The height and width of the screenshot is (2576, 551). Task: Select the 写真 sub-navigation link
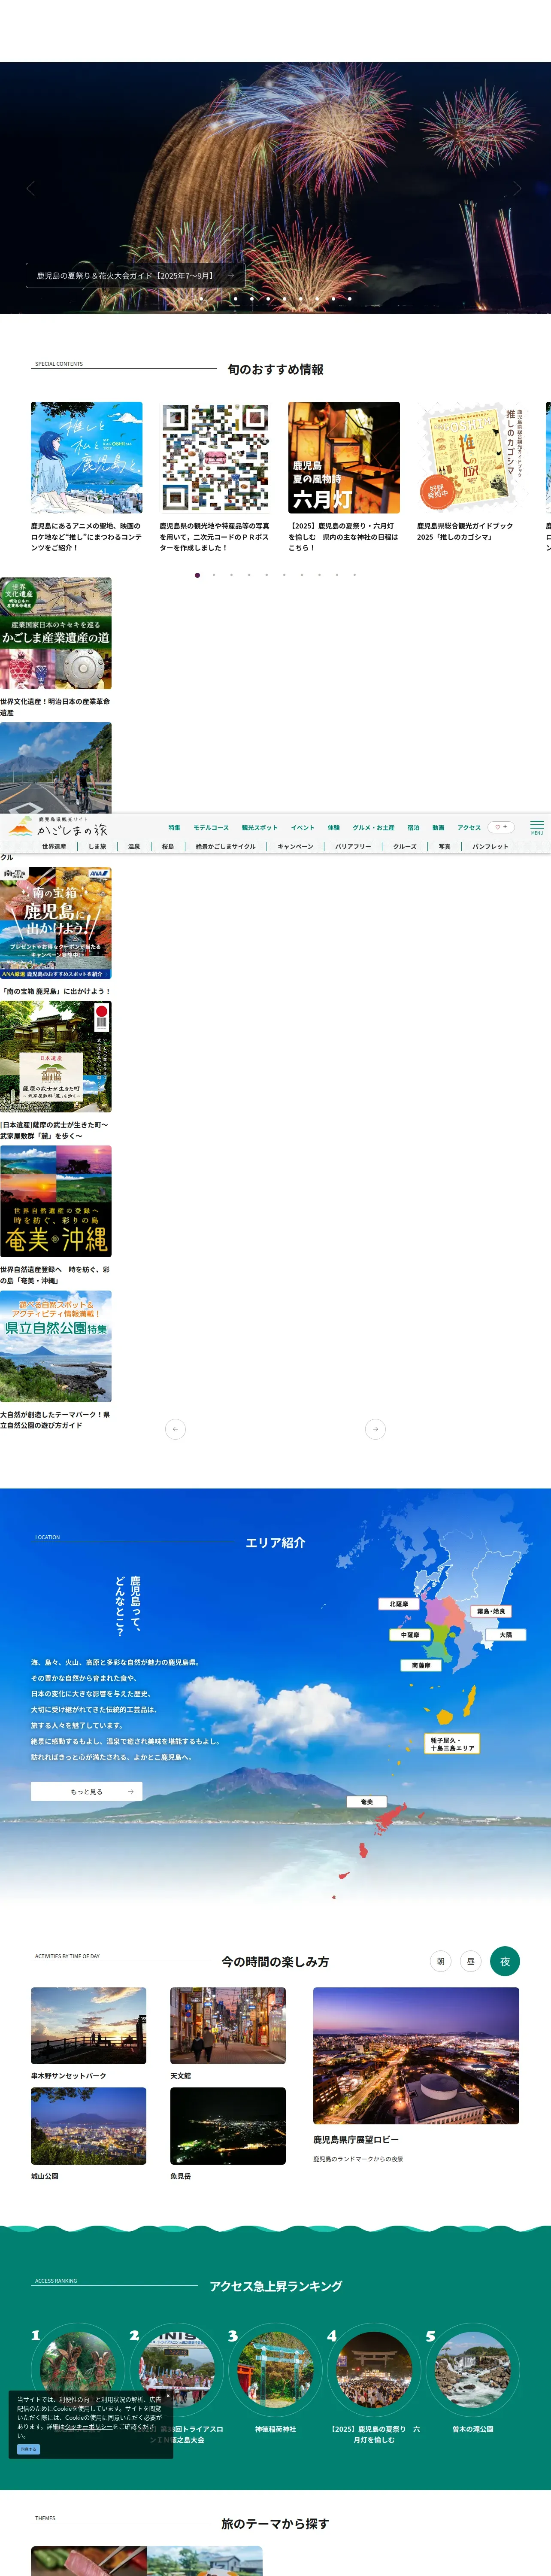[x=445, y=847]
